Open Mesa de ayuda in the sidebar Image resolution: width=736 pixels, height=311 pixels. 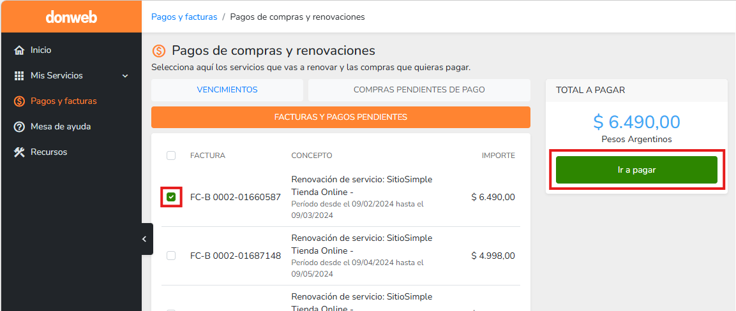61,127
